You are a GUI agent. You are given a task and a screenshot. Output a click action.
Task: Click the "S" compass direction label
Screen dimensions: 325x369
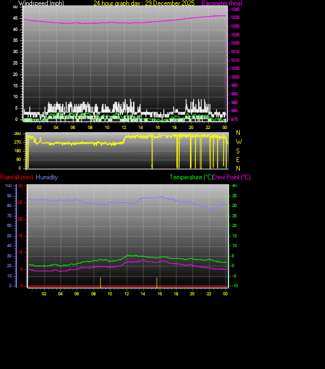click(238, 151)
